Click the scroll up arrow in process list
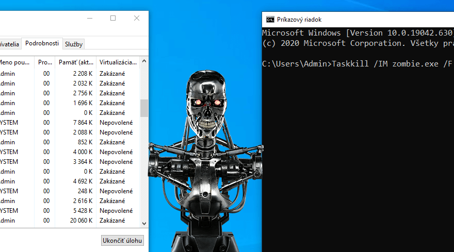 click(144, 62)
